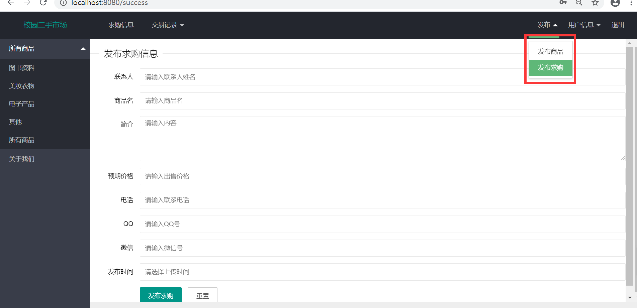Open the Chrome three-dot menu
The height and width of the screenshot is (308, 637).
pyautogui.click(x=631, y=3)
